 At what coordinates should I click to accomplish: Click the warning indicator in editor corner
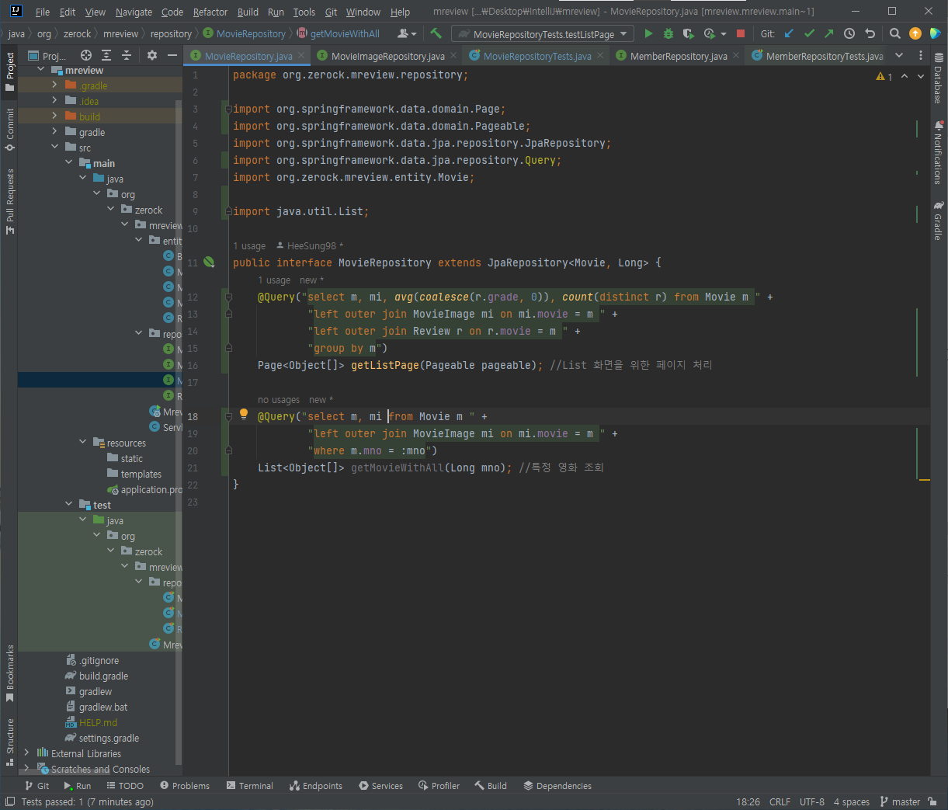pos(884,76)
